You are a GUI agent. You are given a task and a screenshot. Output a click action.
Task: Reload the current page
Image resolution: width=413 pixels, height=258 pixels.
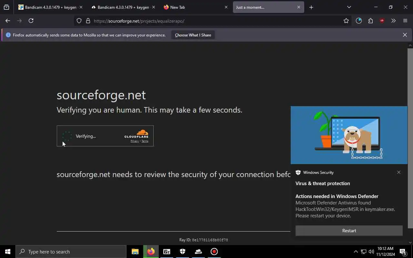[x=31, y=21]
